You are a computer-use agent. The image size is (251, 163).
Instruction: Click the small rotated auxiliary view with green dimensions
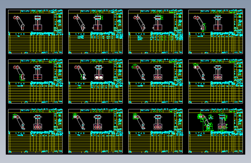point(211,117)
